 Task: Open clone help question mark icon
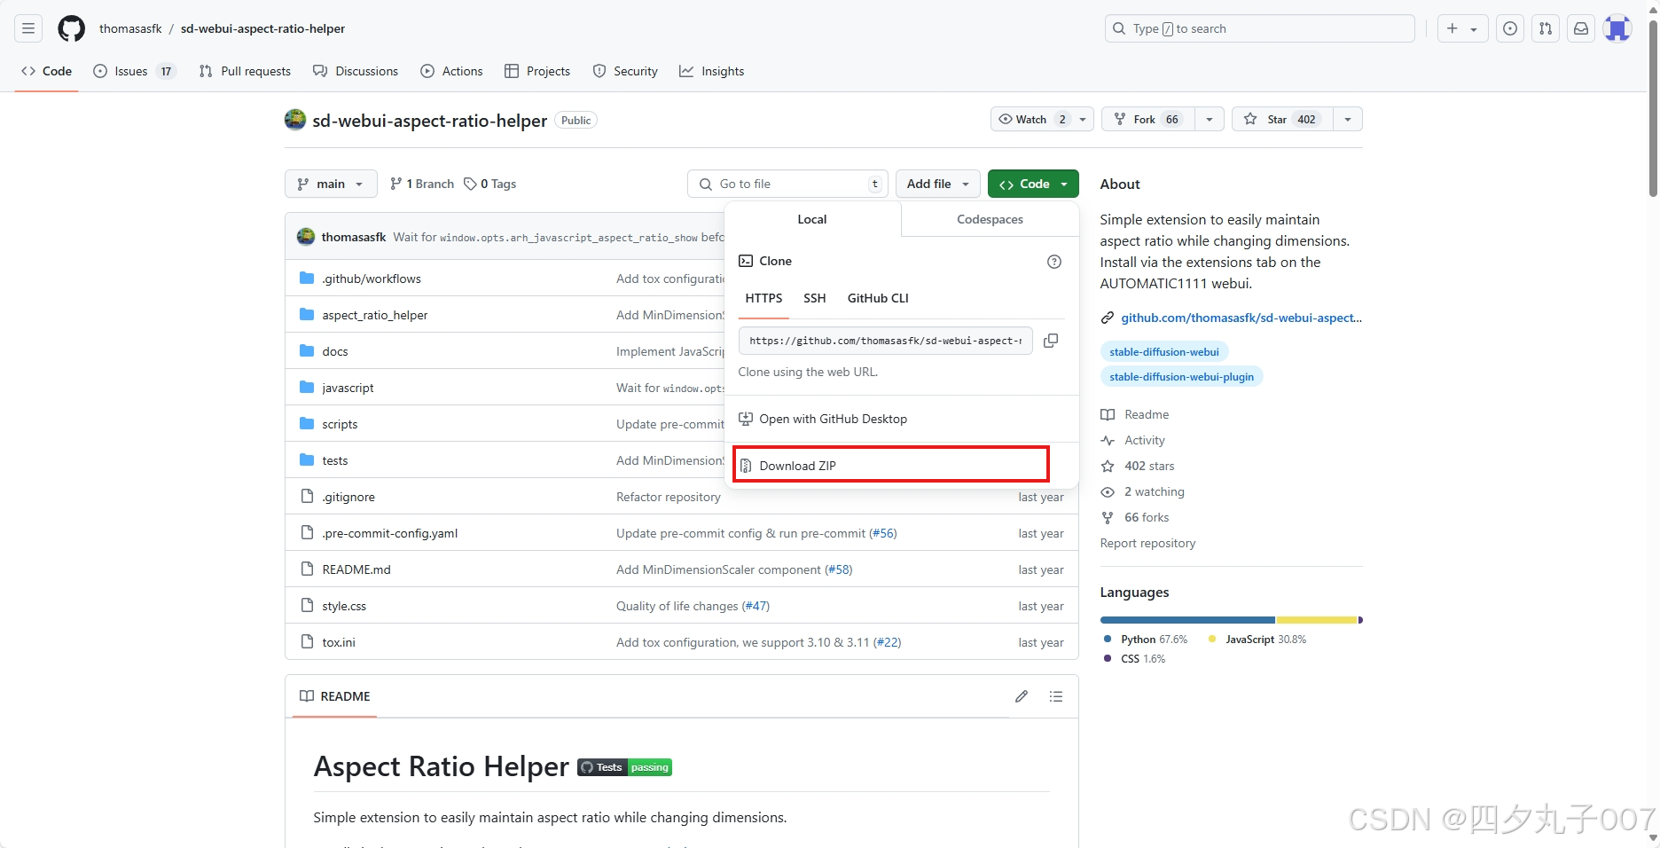(1054, 262)
